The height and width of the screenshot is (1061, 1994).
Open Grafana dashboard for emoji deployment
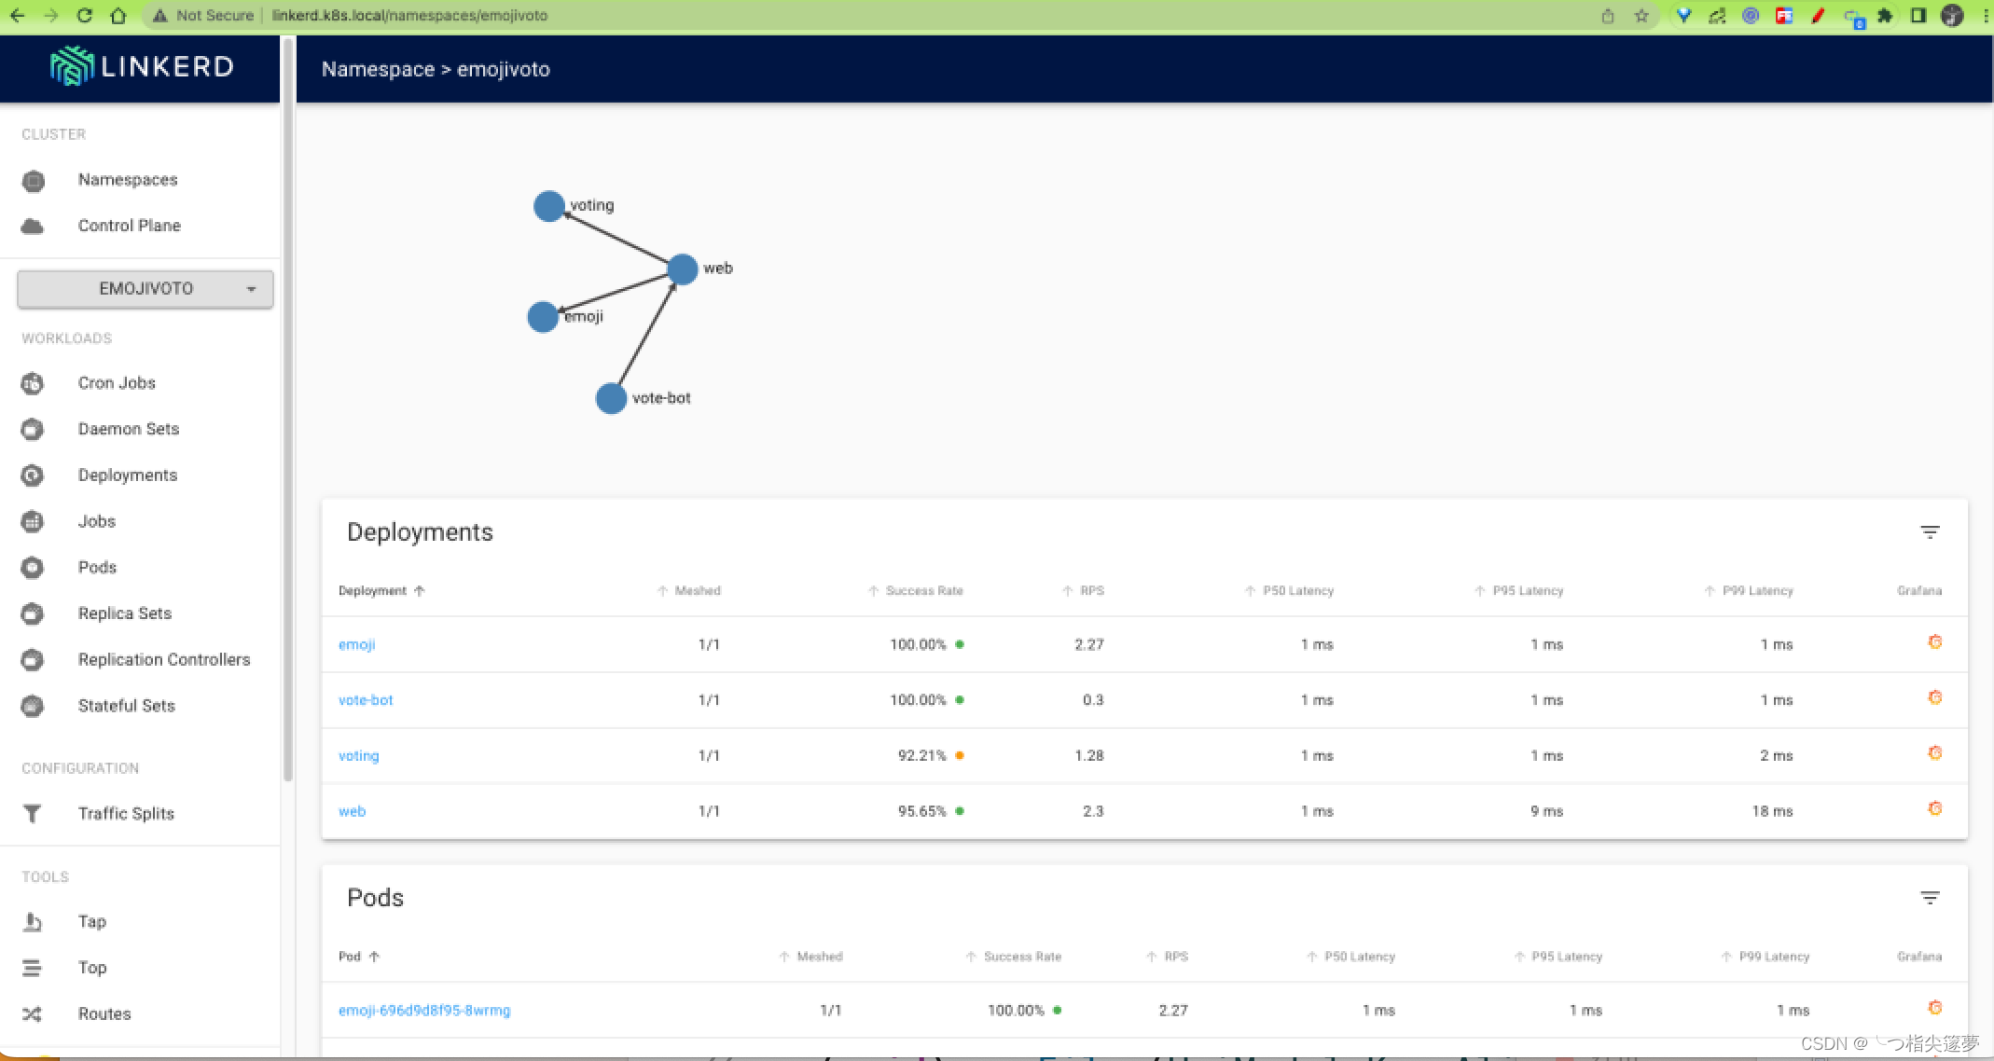coord(1934,642)
